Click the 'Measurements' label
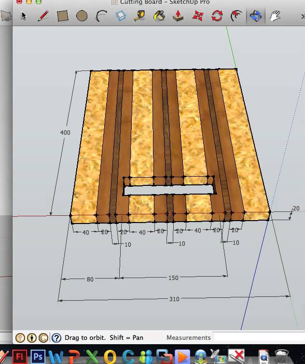Screen dimensions: 305x364 pos(189,337)
